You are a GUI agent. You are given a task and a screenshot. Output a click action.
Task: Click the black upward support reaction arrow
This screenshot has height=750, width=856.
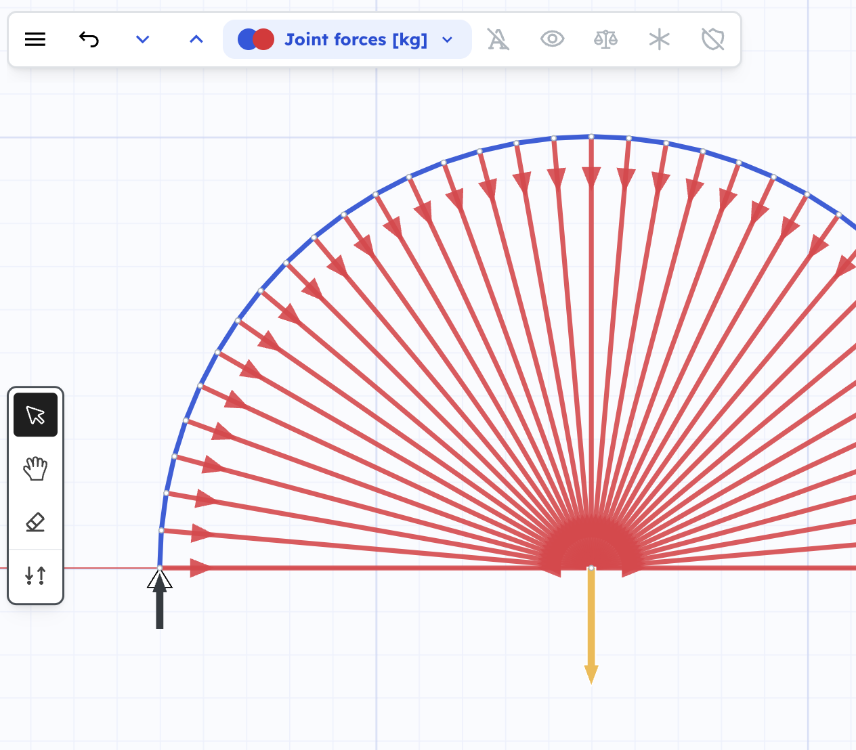160,600
